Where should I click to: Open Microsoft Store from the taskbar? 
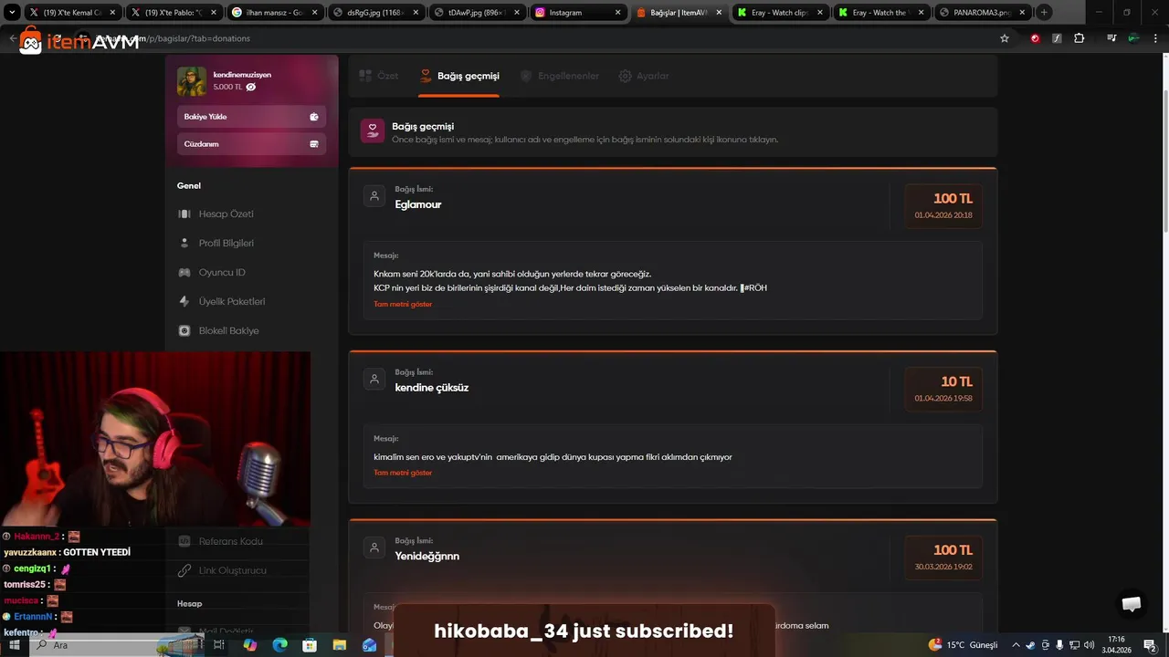[x=310, y=645]
